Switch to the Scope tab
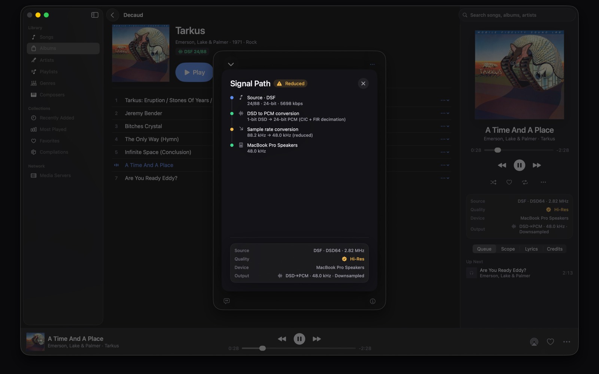599x374 pixels. (x=508, y=249)
